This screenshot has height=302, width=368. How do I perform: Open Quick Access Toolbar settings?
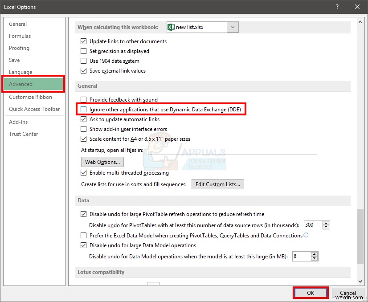click(34, 109)
